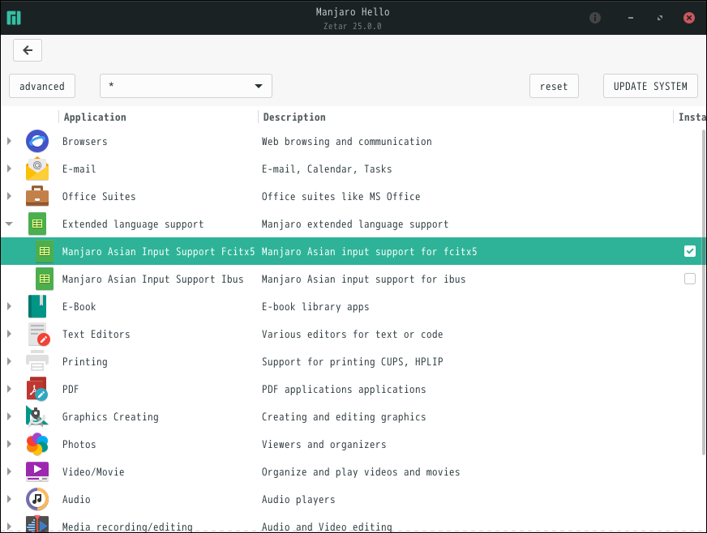This screenshot has width=707, height=533.
Task: Click 'Creating and editing graphics' description
Action: 344,416
